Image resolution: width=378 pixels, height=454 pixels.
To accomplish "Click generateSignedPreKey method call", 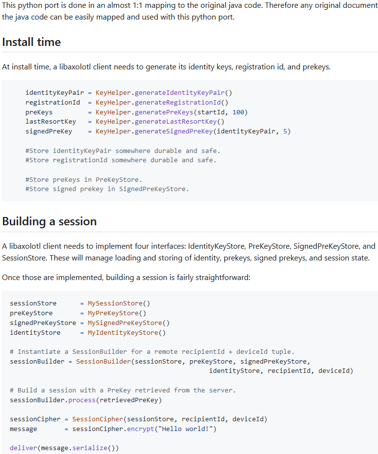I will 174,131.
